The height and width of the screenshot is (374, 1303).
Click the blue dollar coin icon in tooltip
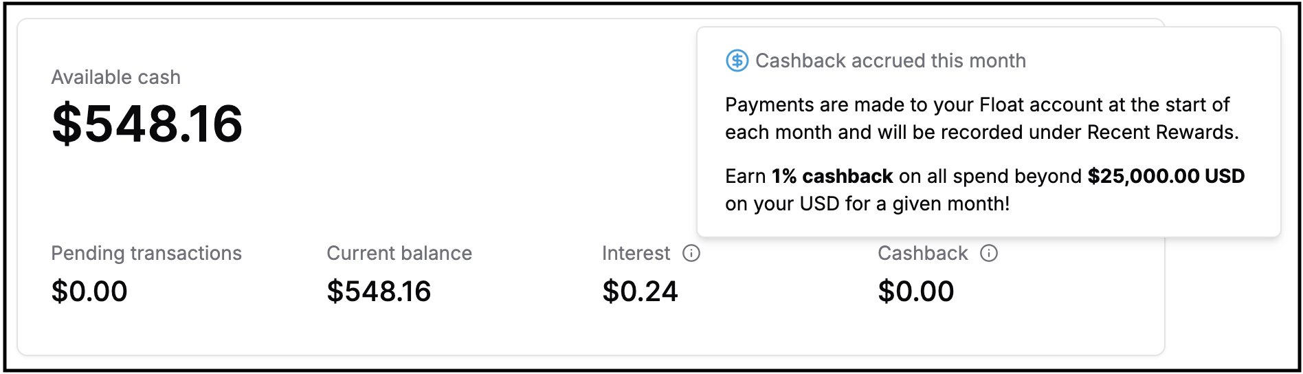(x=737, y=61)
